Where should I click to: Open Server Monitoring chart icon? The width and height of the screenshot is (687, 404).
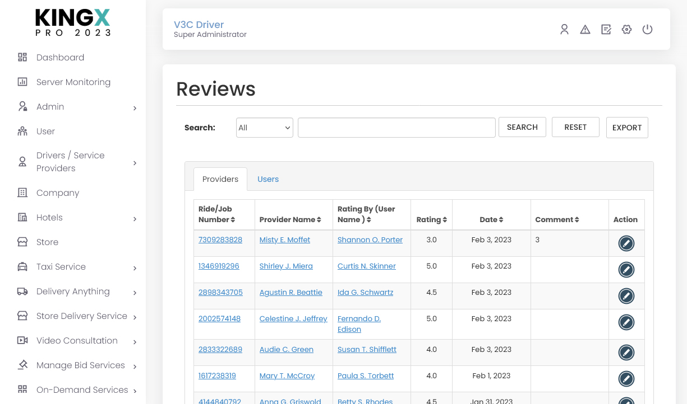[x=22, y=82]
